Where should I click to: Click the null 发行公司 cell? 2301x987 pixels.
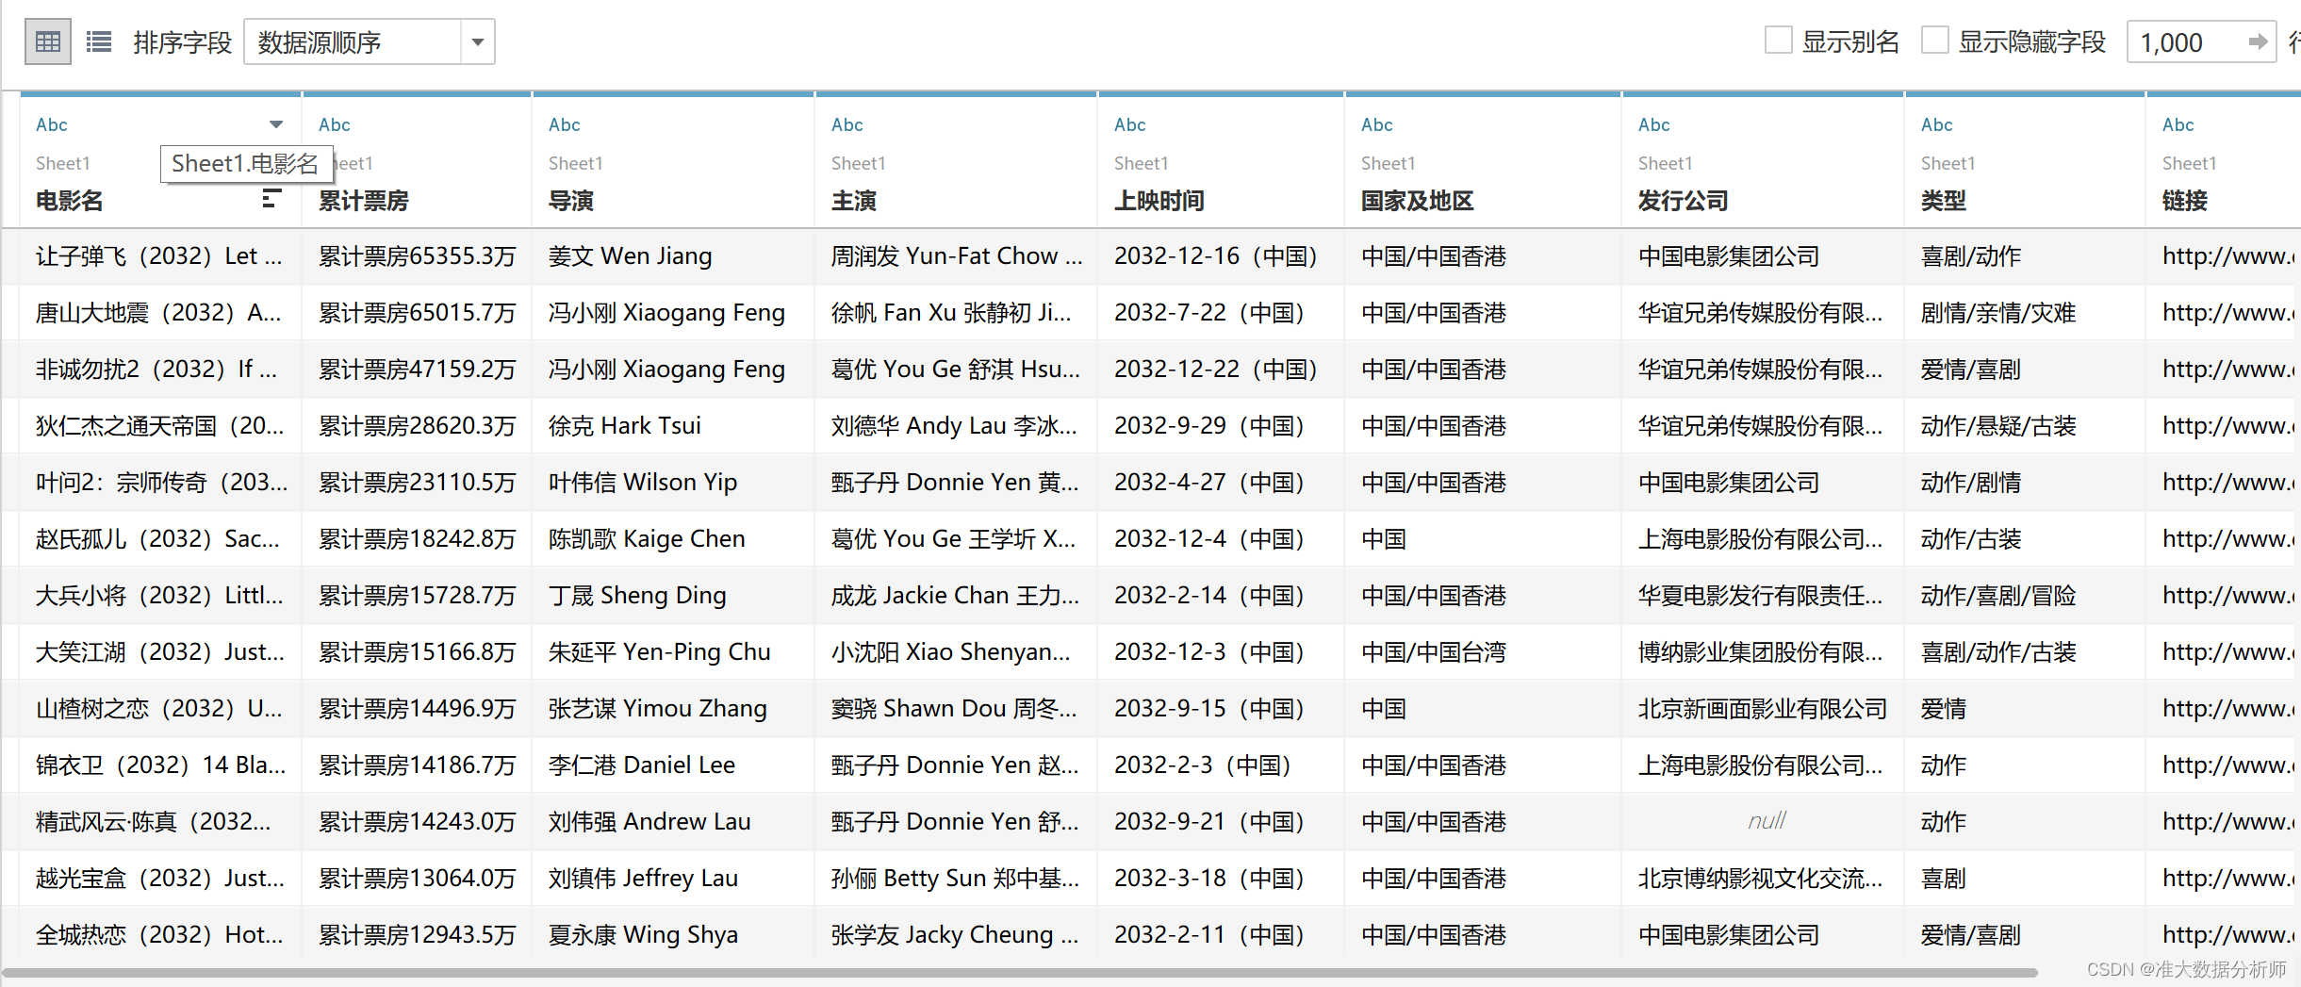click(x=1763, y=822)
